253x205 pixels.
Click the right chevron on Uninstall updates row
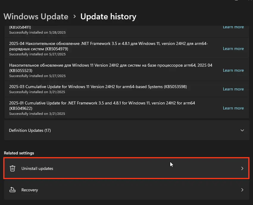(x=242, y=168)
